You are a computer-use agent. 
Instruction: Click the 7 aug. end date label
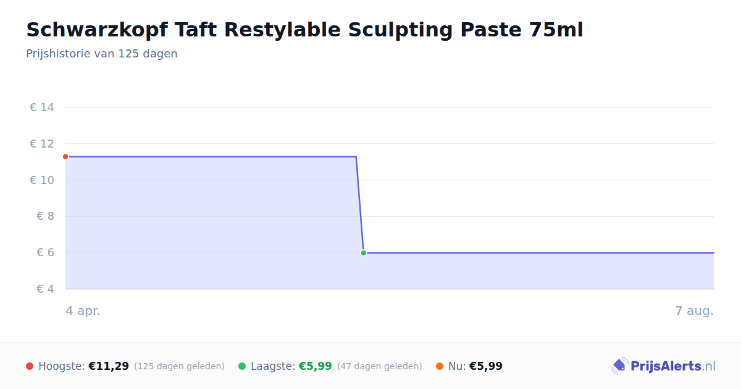[x=694, y=311]
